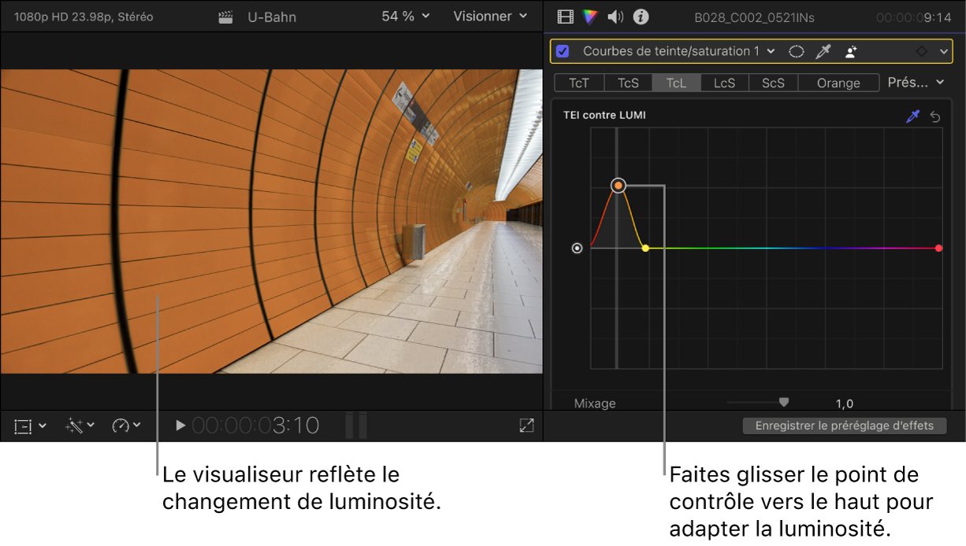Toggle viewer fullscreen with the arrows icon
This screenshot has height=546, width=966.
pyautogui.click(x=526, y=426)
